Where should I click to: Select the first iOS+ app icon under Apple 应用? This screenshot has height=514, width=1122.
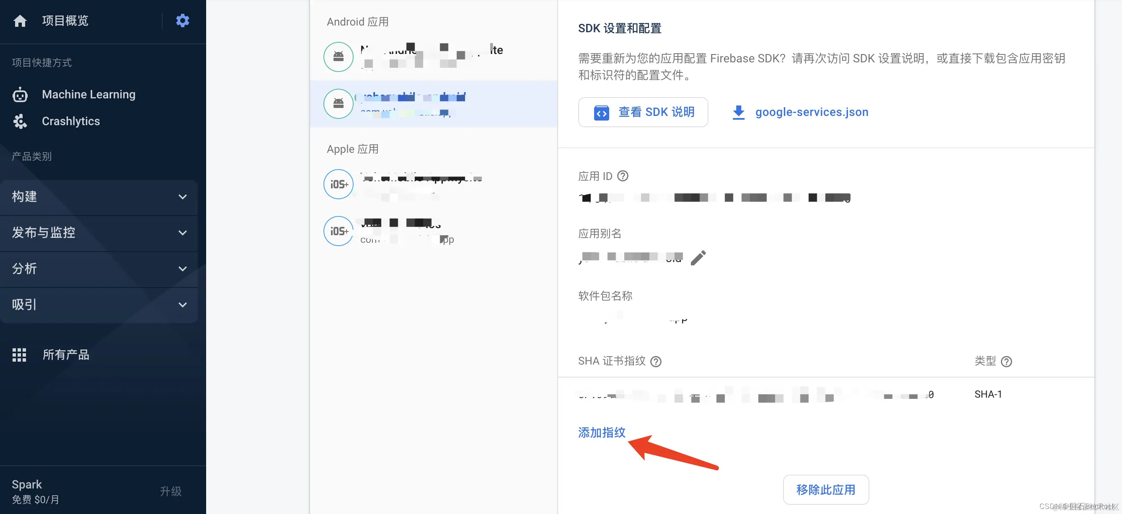[x=338, y=184]
